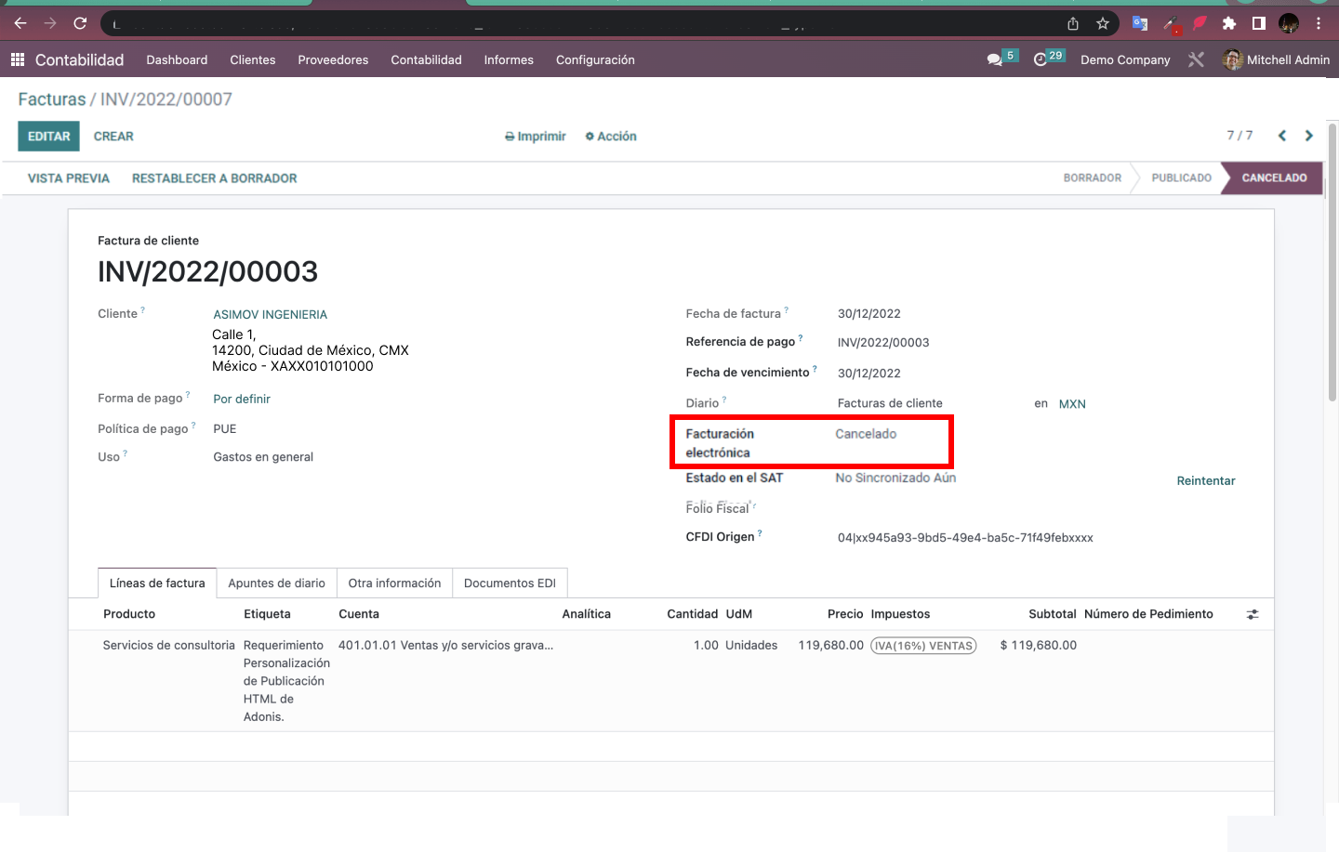Switch to Apuntes de diario tab
The image size is (1339, 852).
click(277, 583)
